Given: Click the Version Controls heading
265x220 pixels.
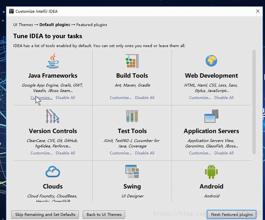Looking at the screenshot, I should [53, 131].
